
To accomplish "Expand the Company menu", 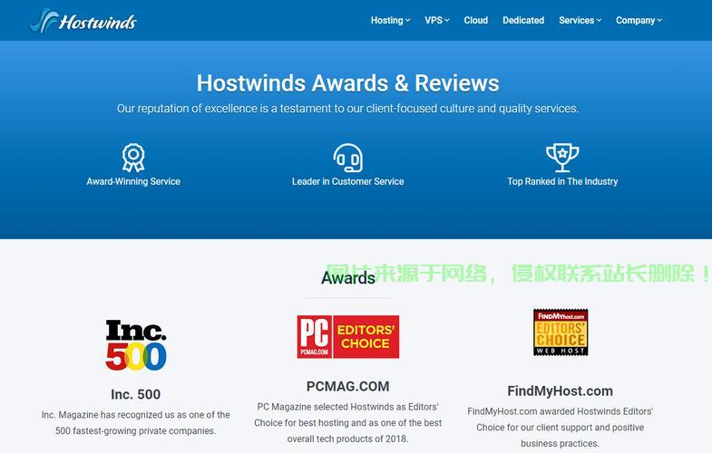I will [639, 21].
